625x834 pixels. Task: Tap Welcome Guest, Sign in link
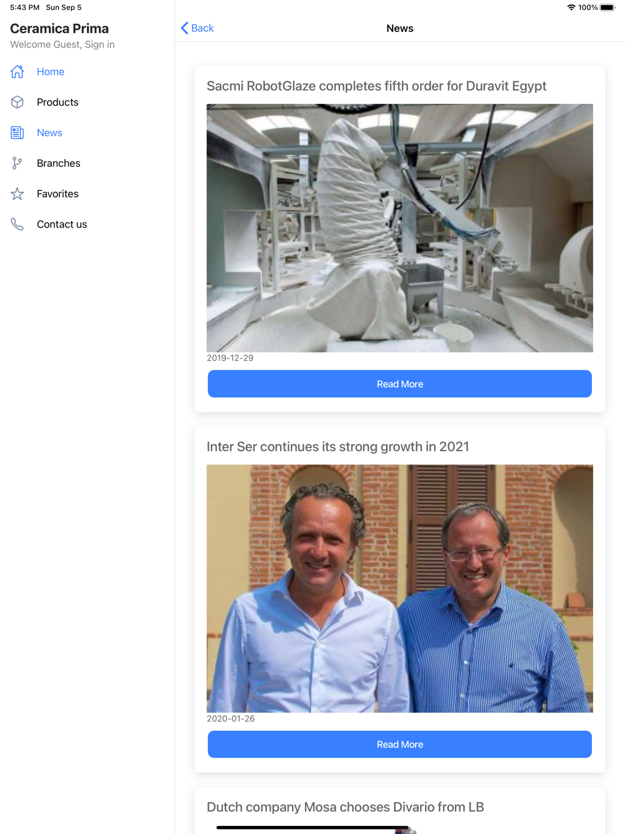pyautogui.click(x=62, y=44)
